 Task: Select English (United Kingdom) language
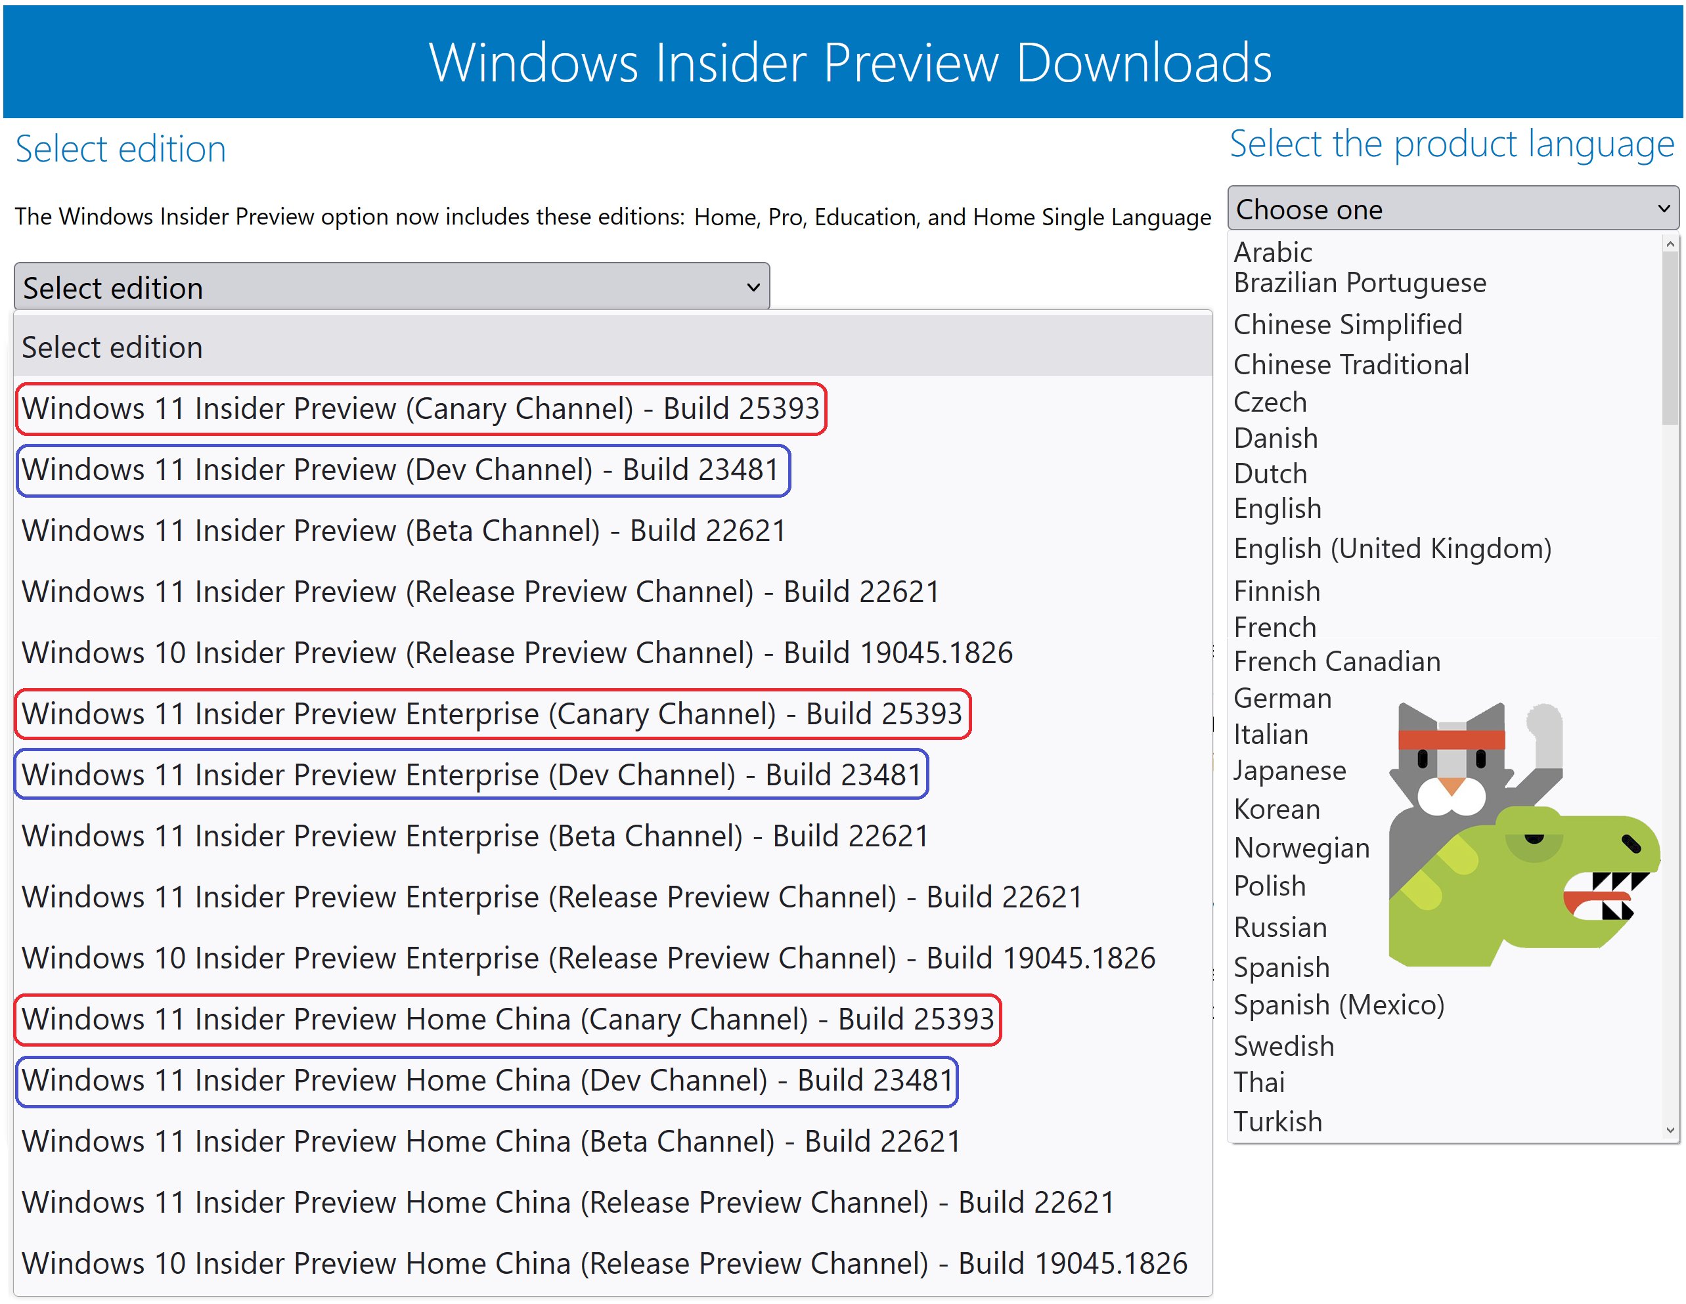coord(1392,549)
